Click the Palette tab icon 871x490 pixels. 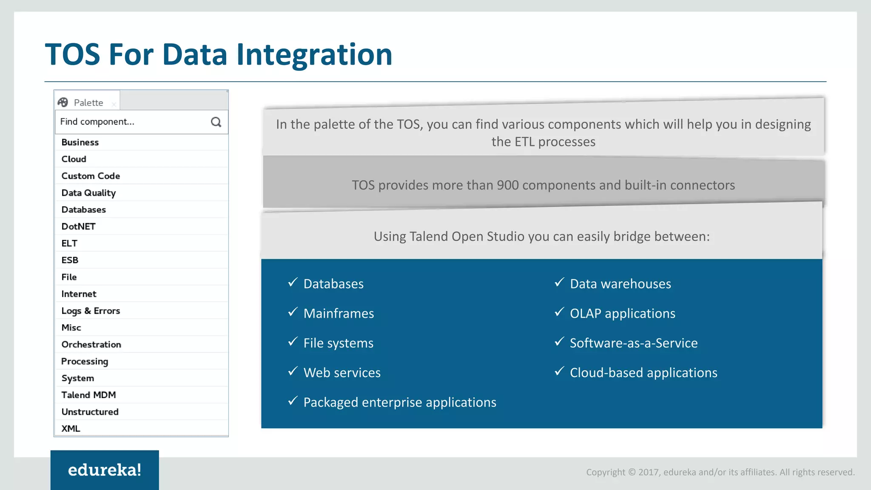pyautogui.click(x=63, y=103)
